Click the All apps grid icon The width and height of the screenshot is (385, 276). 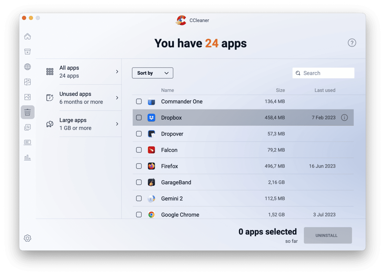pyautogui.click(x=50, y=72)
